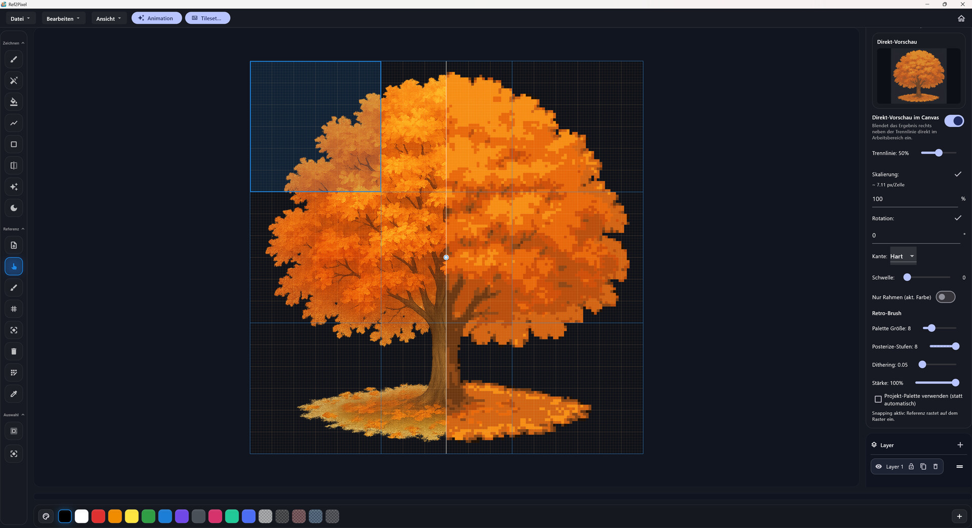972x528 pixels.
Task: Open the Spiegeln tool
Action: point(14,165)
